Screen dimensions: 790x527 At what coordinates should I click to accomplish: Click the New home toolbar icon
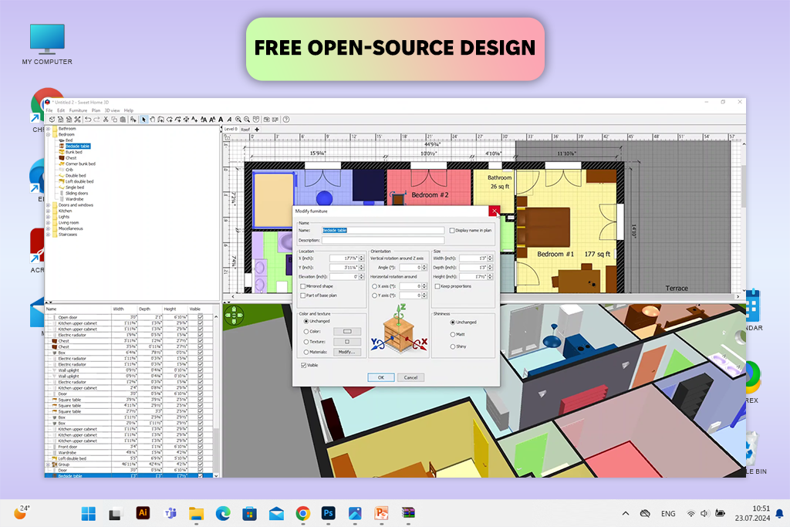pos(52,120)
